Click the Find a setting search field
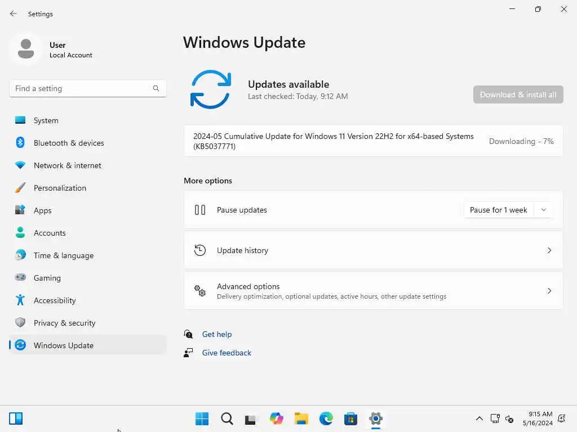This screenshot has height=432, width=577. pos(87,88)
